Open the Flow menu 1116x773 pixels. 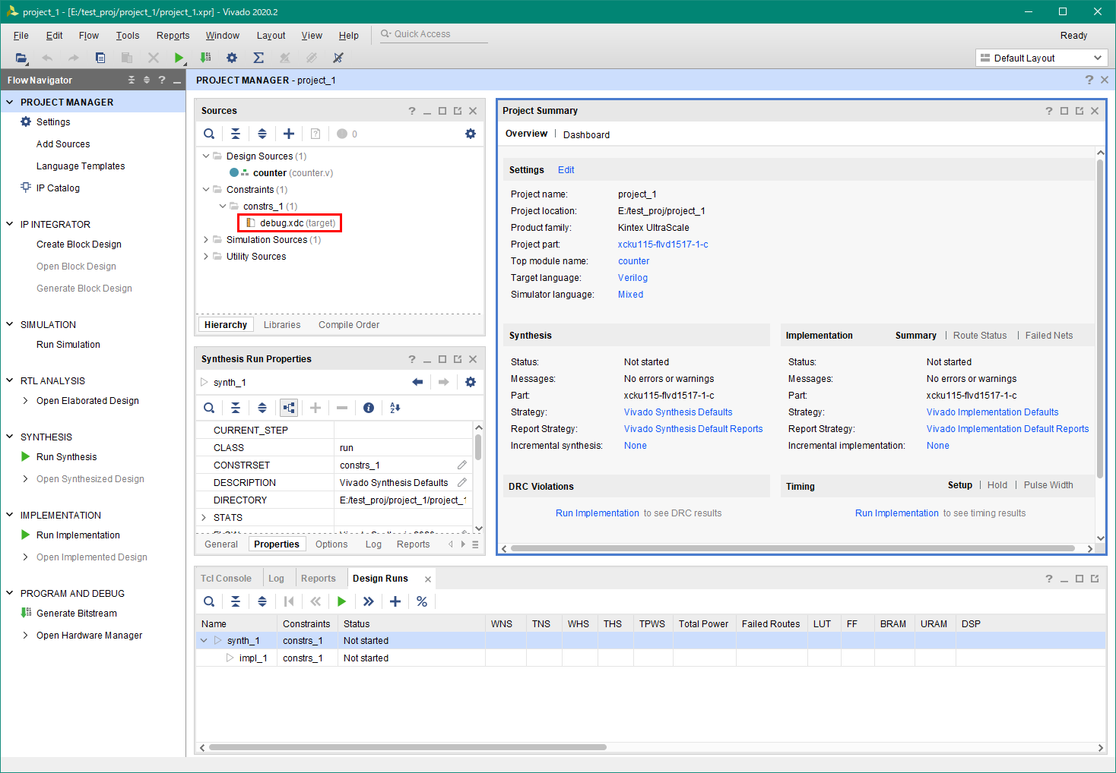click(89, 36)
